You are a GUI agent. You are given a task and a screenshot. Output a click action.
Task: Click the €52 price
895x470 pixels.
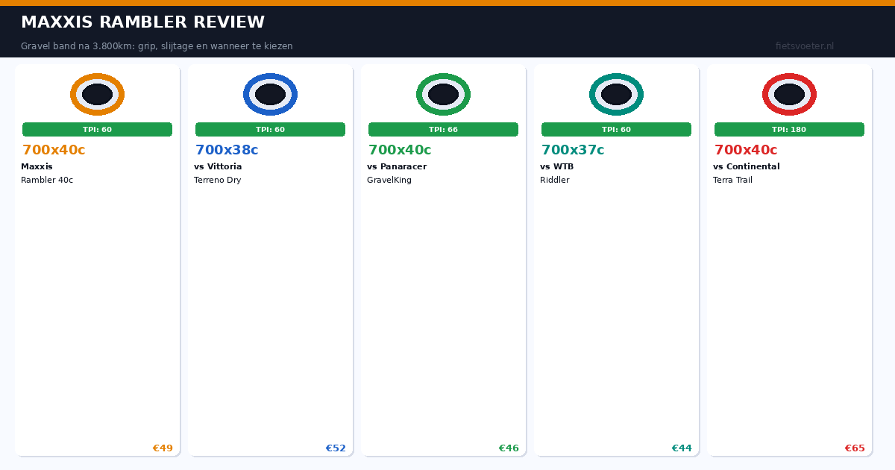coord(336,448)
